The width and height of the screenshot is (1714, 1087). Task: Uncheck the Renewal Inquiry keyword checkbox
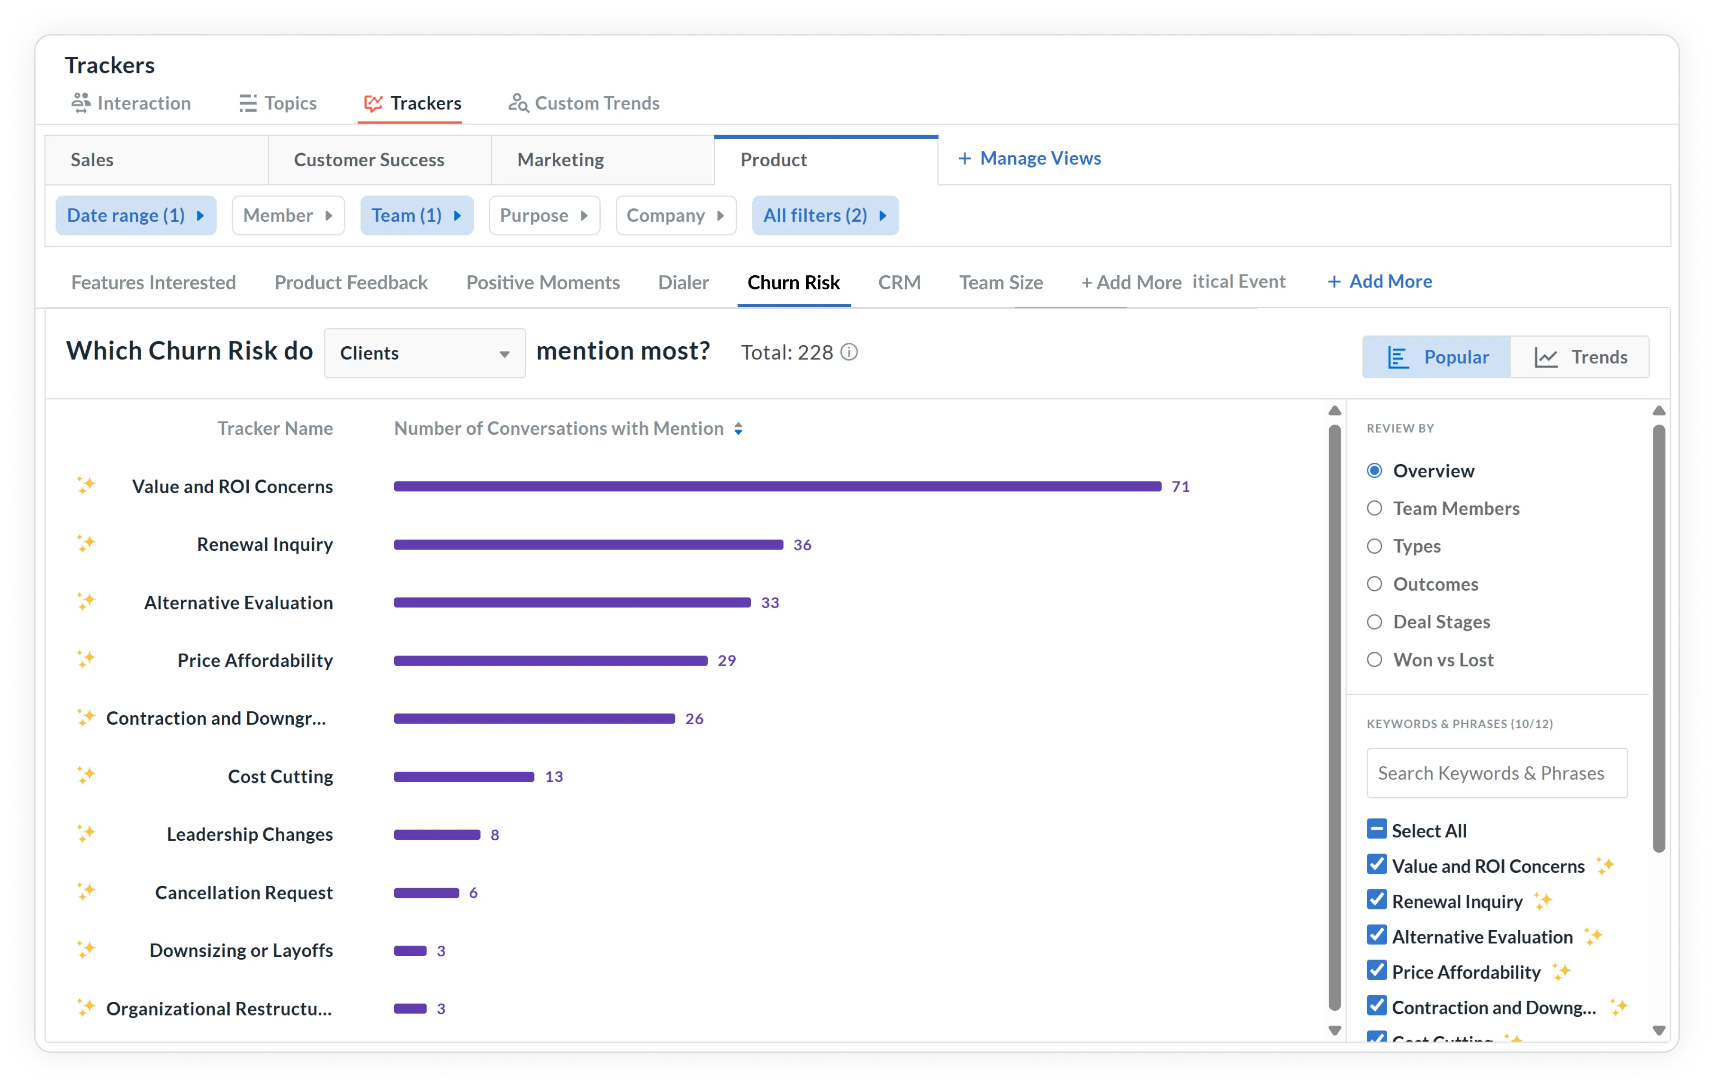point(1377,900)
